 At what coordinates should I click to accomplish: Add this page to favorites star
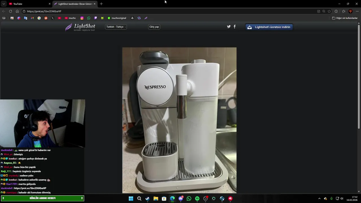[329, 11]
